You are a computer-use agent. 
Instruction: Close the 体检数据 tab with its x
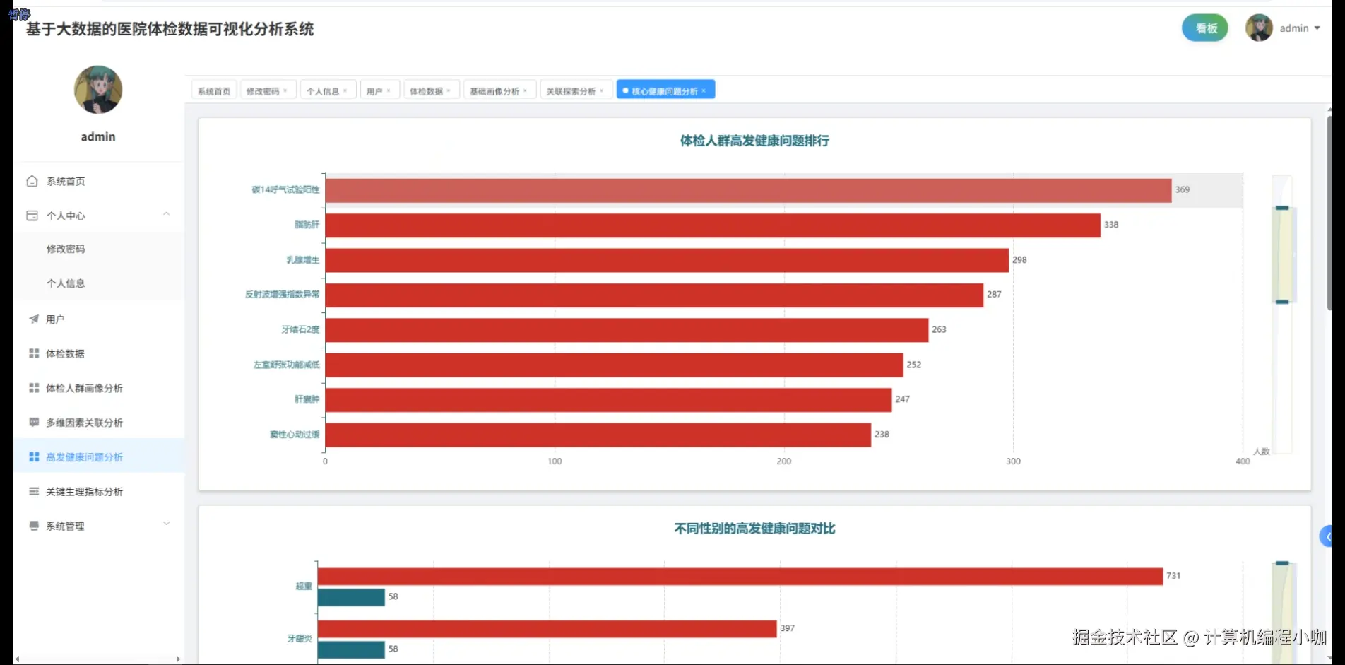pyautogui.click(x=449, y=91)
